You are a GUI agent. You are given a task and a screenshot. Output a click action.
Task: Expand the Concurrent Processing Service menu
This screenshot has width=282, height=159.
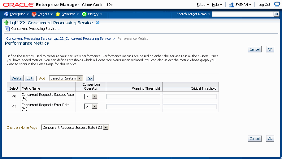36,29
